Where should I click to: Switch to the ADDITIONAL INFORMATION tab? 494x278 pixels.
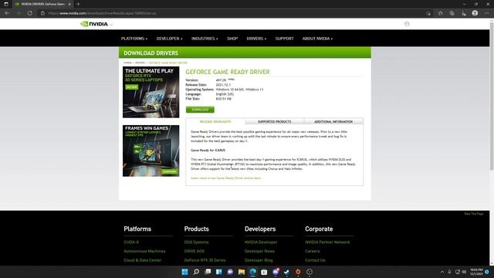(333, 121)
